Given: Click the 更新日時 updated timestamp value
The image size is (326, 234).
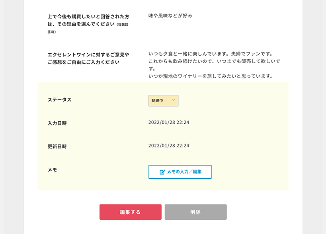Looking at the screenshot, I should tap(168, 146).
